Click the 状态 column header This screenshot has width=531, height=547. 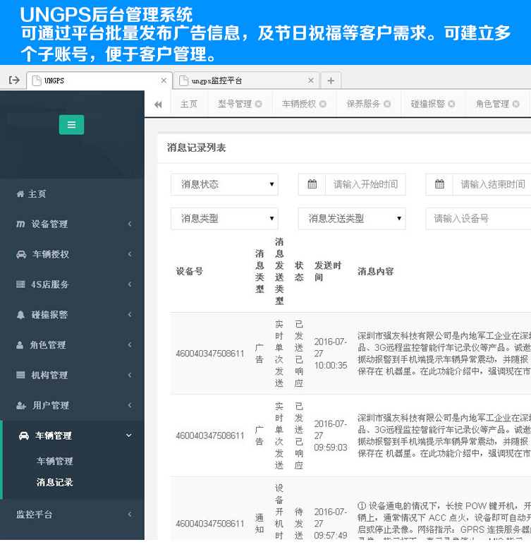coord(299,272)
